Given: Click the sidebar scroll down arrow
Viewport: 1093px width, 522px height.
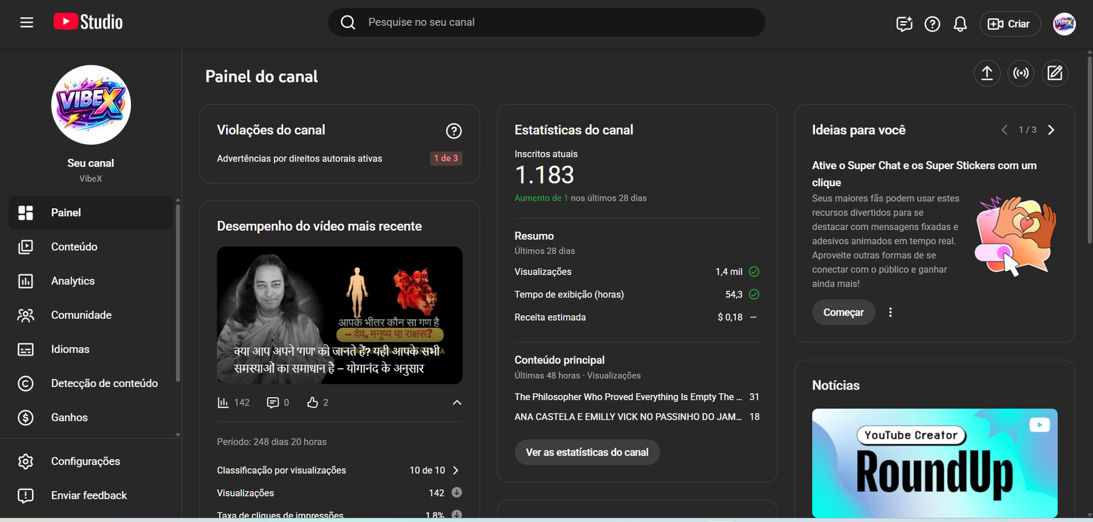Looking at the screenshot, I should (178, 435).
